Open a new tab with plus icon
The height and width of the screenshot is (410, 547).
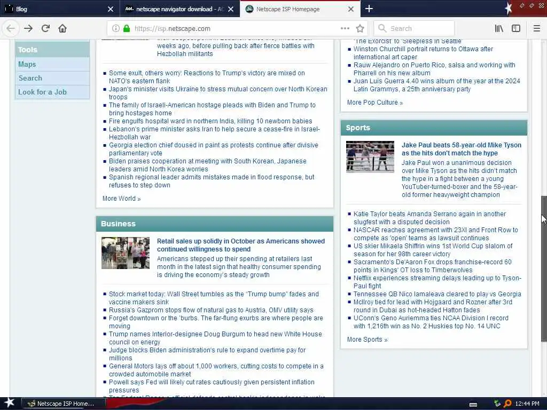369,9
